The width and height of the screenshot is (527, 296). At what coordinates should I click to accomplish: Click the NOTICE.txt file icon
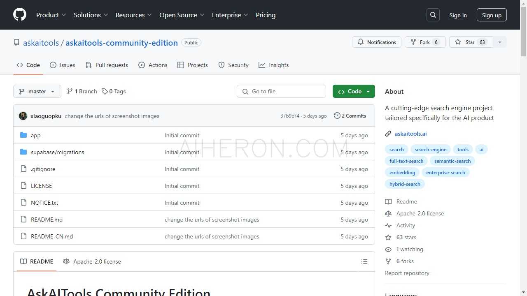pyautogui.click(x=23, y=203)
